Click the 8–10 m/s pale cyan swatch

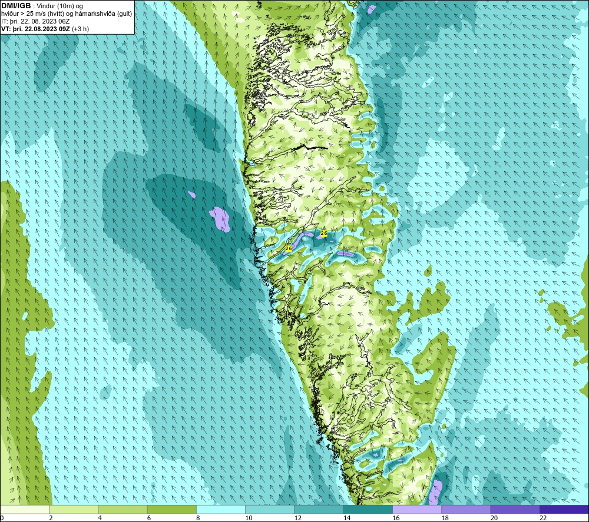pyautogui.click(x=221, y=509)
